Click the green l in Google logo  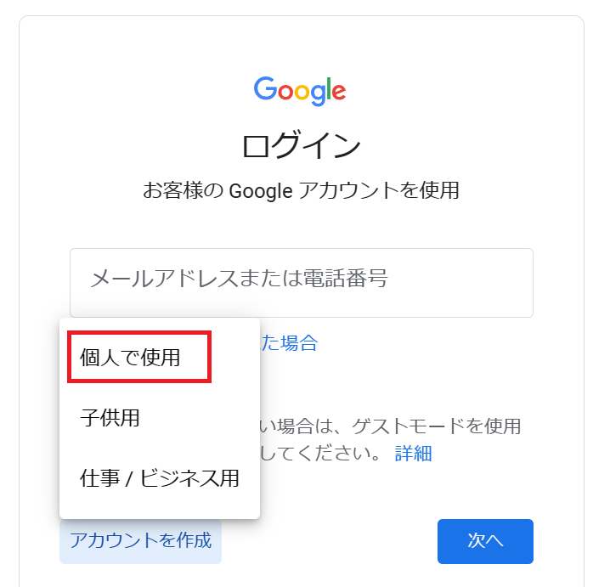[327, 88]
